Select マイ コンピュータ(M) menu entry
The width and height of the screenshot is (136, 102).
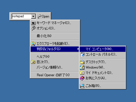point(103,49)
